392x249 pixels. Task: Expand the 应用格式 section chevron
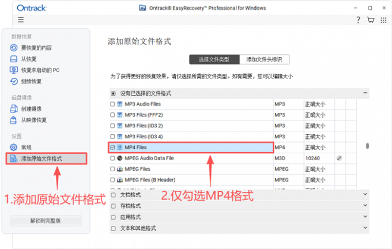(365, 216)
